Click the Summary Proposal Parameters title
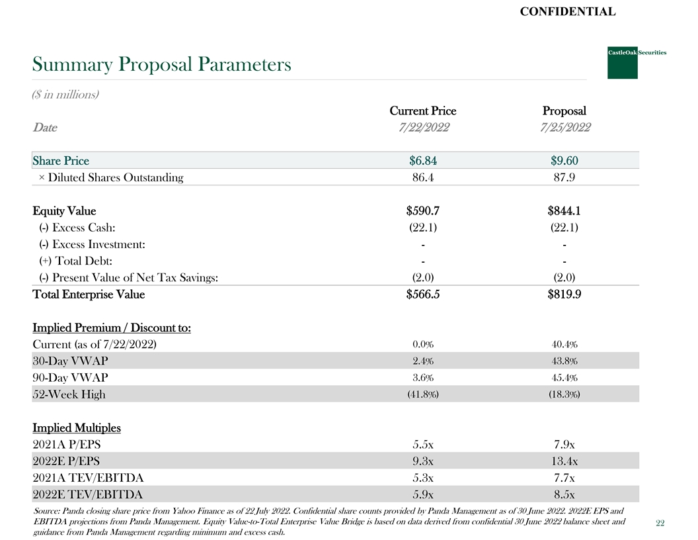This screenshot has width=698, height=540. pos(162,65)
